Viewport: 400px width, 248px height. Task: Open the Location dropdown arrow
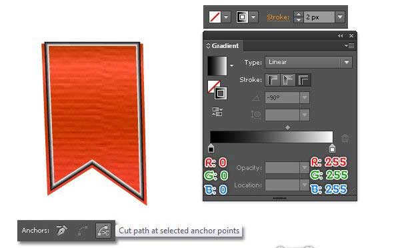coord(305,185)
